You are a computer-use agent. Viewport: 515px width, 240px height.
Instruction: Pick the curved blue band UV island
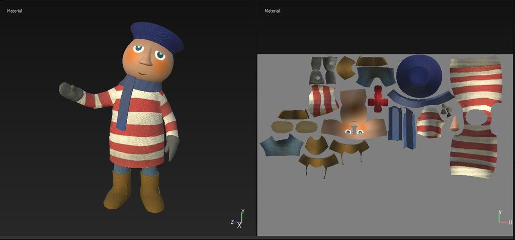click(421, 100)
